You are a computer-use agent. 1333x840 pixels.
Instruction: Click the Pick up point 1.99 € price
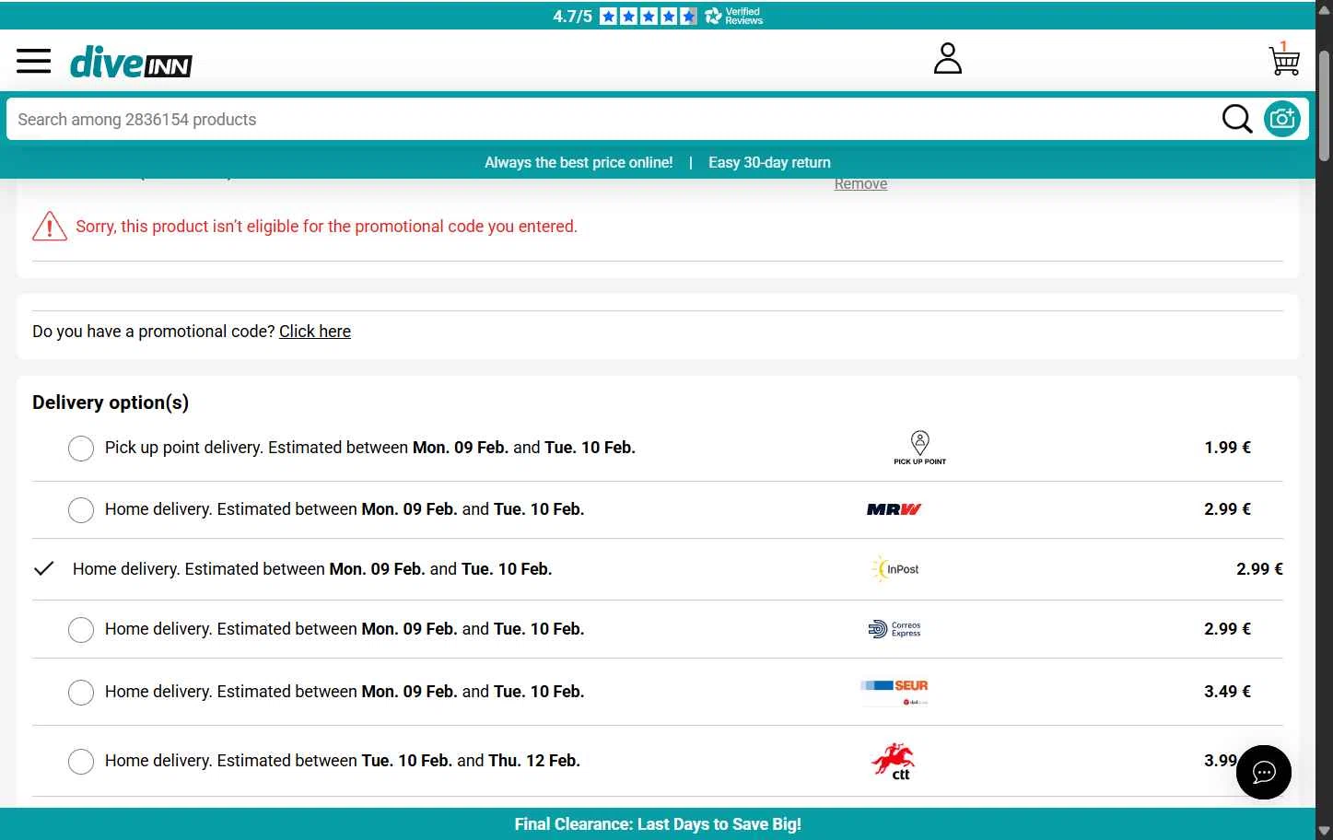(x=1227, y=448)
